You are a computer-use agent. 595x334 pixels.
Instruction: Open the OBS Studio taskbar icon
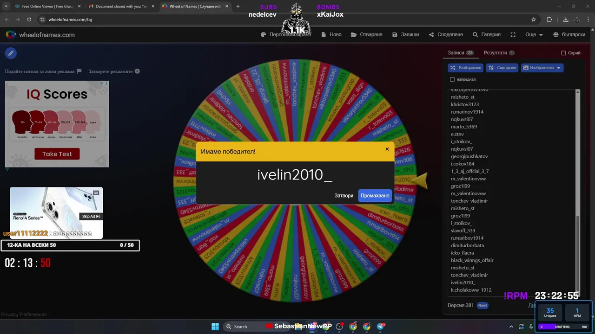click(339, 327)
